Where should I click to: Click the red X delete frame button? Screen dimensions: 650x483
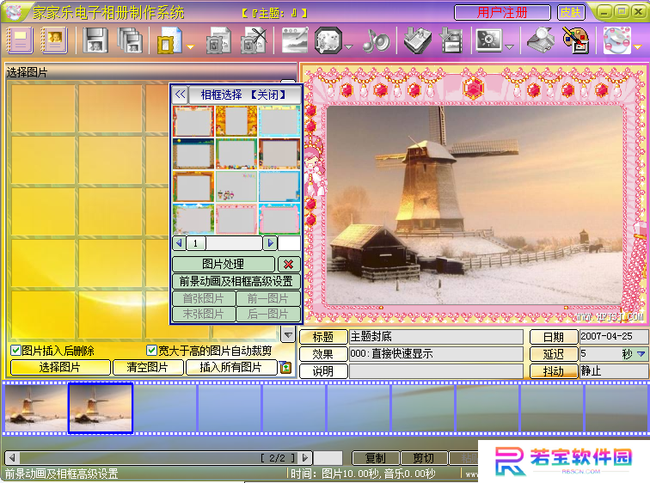(289, 264)
